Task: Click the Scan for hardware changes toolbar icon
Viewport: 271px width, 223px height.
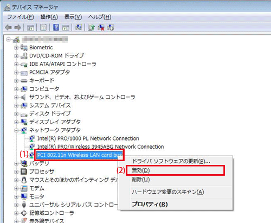Action: pyautogui.click(x=79, y=28)
